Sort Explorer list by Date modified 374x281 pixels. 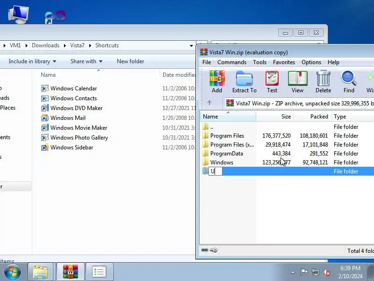pos(179,75)
